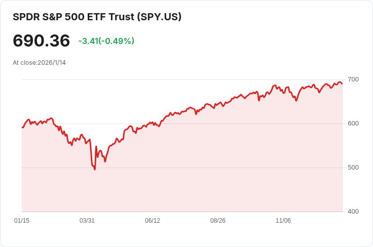This screenshot has height=247, width=373.
Task: Click the lowest dip of the price line
Action: (95, 169)
